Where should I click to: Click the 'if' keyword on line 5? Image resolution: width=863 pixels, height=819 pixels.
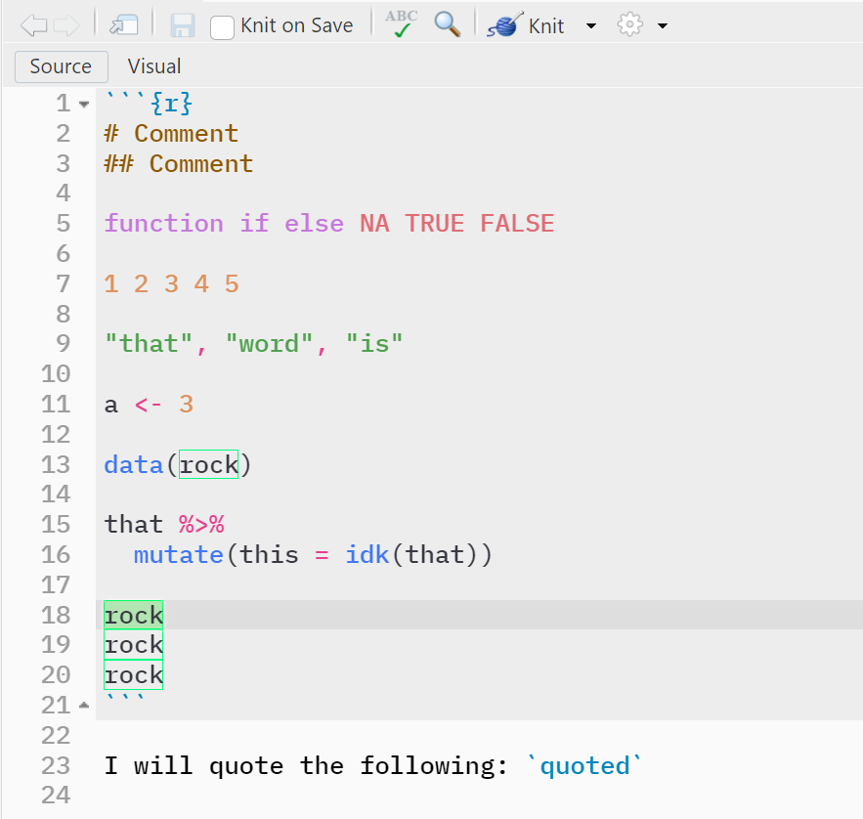tap(254, 224)
